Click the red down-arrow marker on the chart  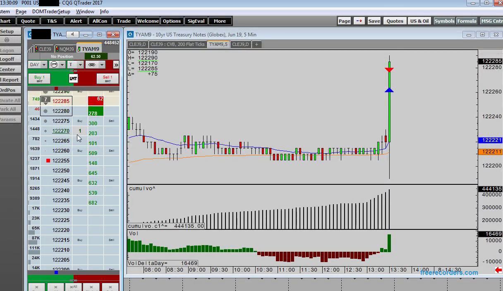point(389,69)
